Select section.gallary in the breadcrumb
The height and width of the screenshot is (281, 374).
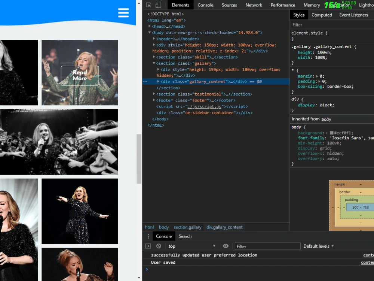(187, 227)
